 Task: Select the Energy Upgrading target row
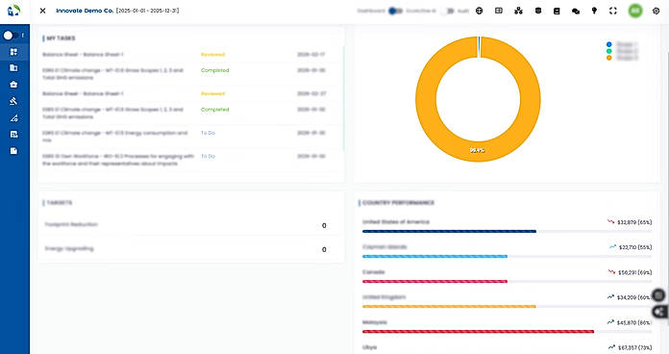pos(190,249)
